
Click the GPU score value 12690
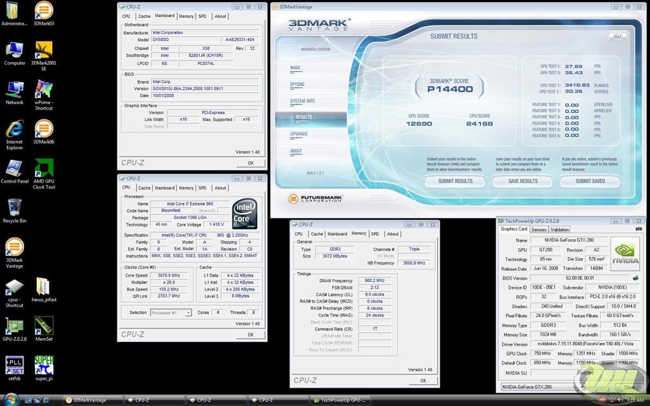click(x=419, y=124)
